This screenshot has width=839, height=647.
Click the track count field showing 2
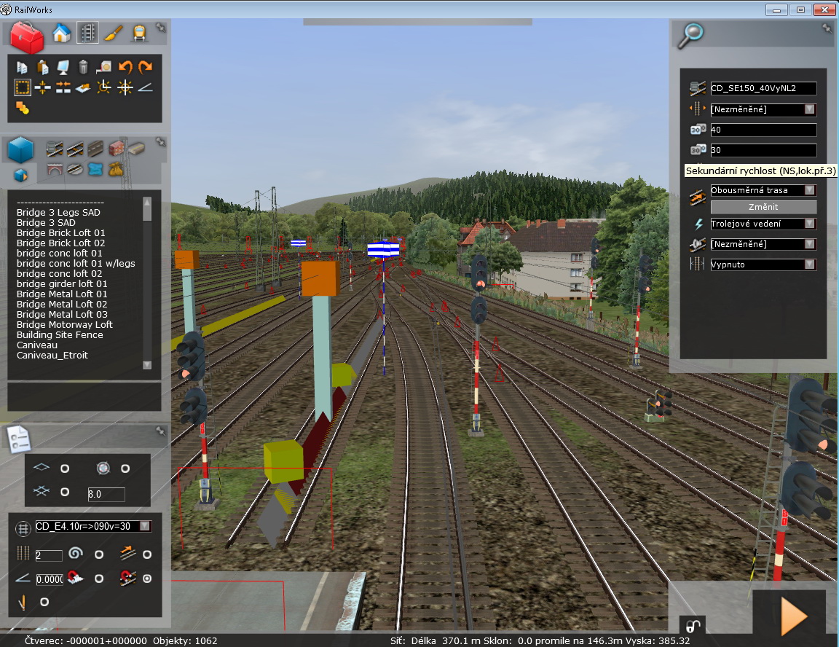pyautogui.click(x=48, y=555)
